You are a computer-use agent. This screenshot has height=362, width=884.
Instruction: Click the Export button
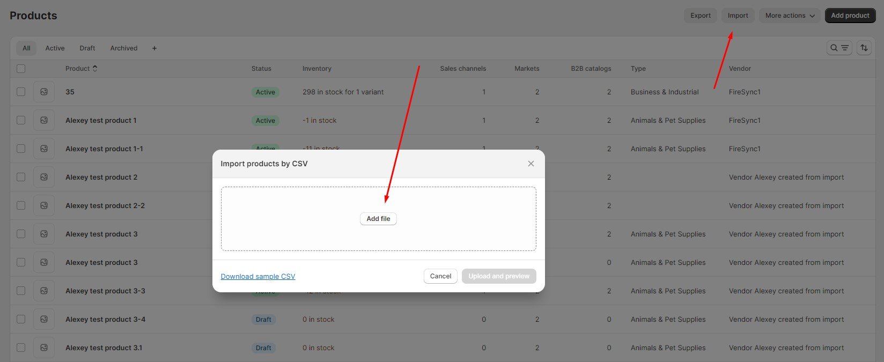pos(701,16)
